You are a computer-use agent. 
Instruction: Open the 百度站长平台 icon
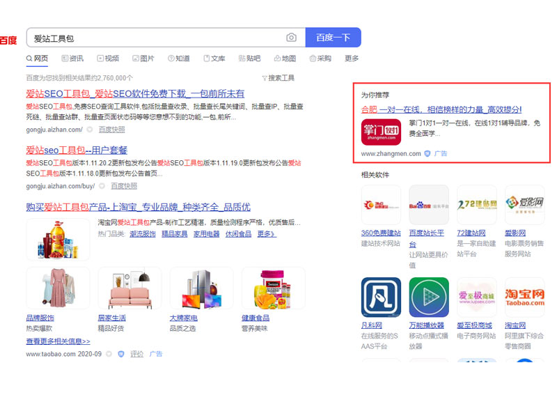click(429, 205)
